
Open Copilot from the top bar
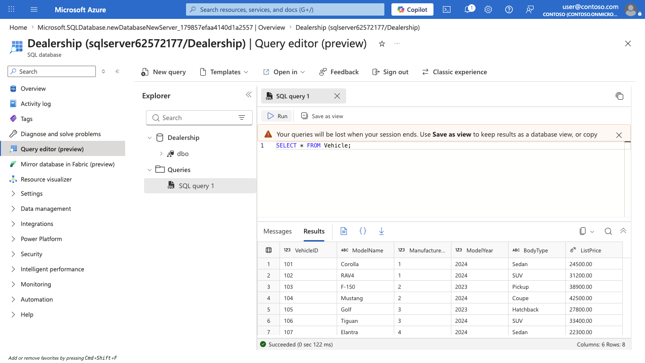(413, 9)
